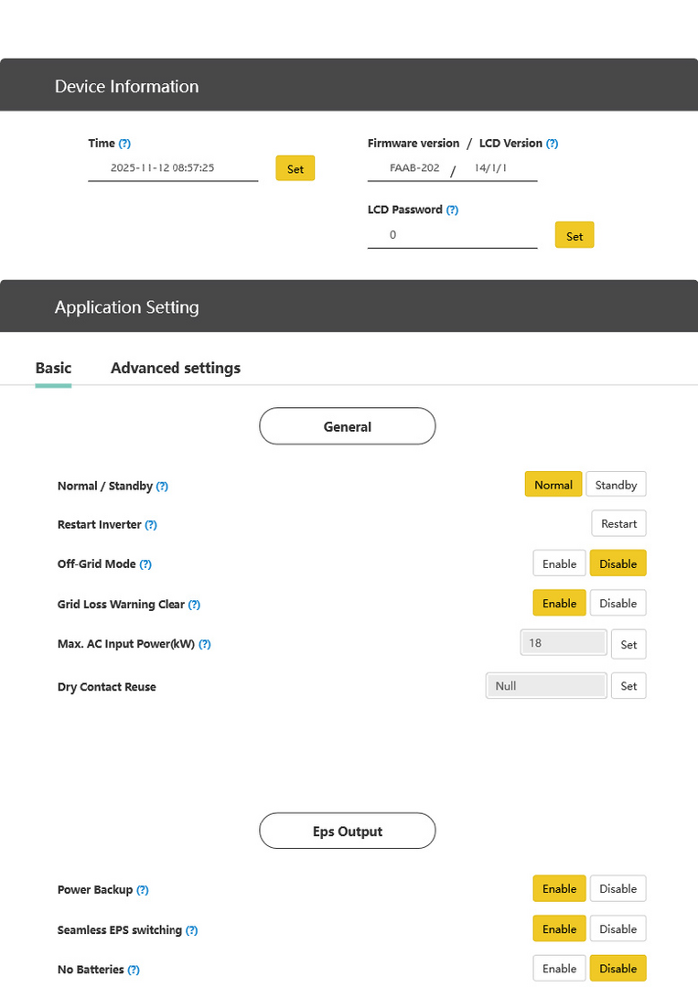Viewport: 698px width, 987px height.
Task: Click the LCD Password input field
Action: coord(452,235)
